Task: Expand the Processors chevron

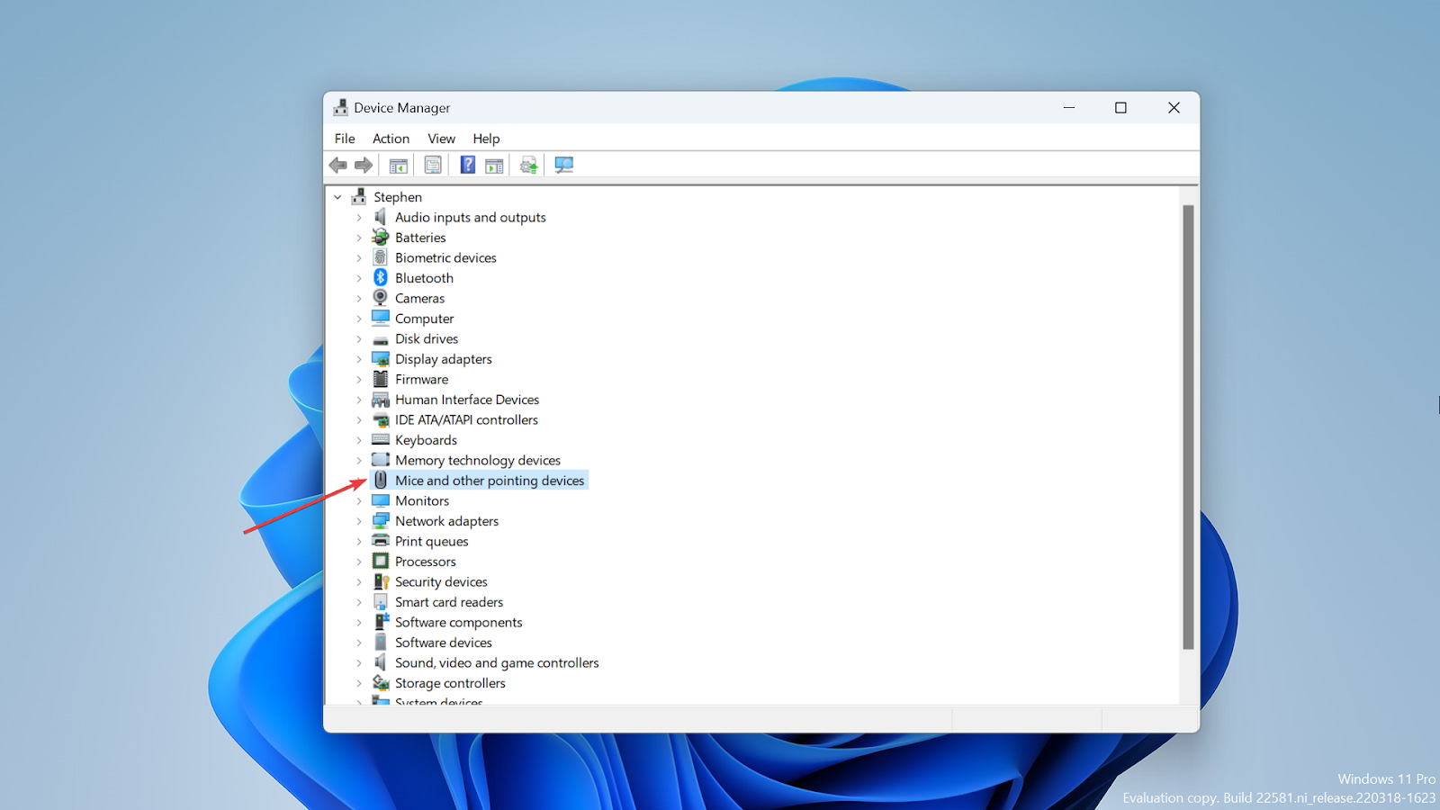Action: [x=359, y=562]
